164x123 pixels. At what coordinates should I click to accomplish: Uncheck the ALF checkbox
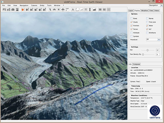point(147,29)
